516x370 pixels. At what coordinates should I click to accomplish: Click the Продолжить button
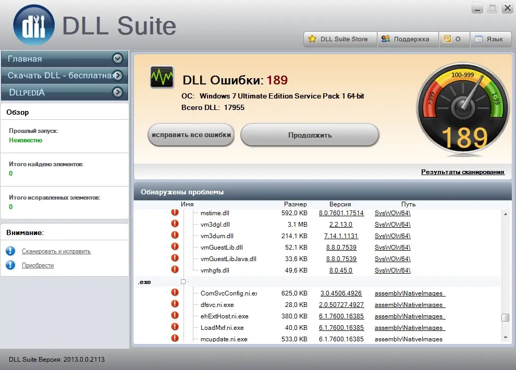[310, 135]
